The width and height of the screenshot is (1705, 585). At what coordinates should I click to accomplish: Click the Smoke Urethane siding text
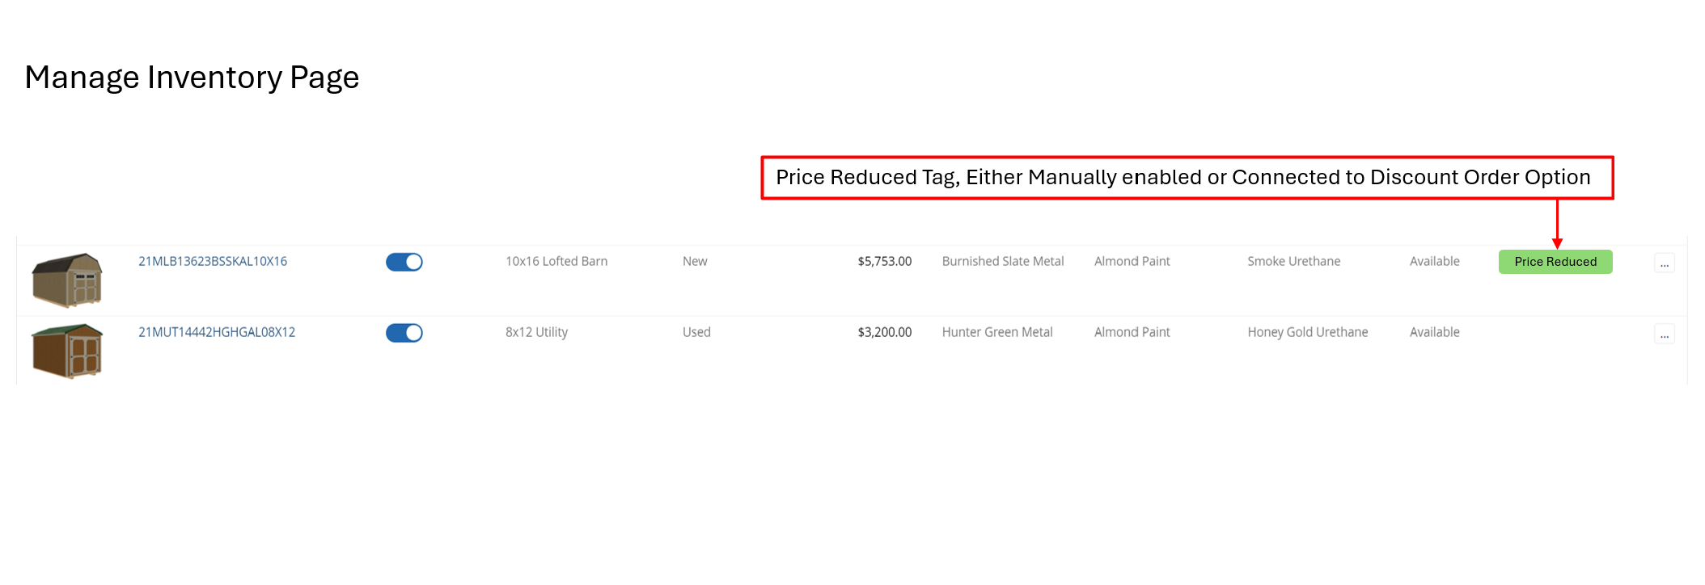point(1293,262)
